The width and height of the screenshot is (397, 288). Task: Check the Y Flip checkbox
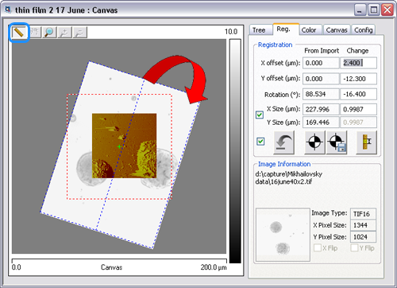(x=354, y=248)
